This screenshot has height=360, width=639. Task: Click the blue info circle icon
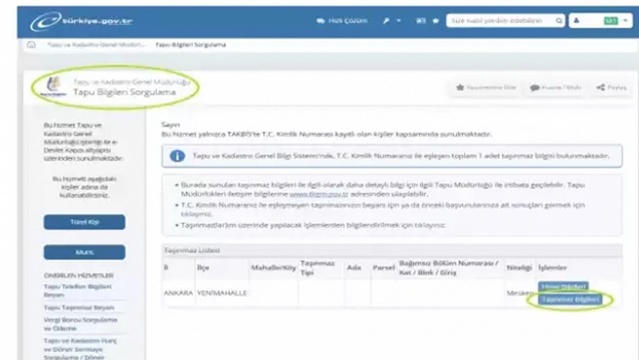[x=177, y=156]
